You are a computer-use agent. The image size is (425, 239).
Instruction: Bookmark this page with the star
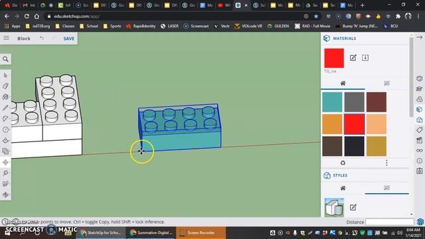(316, 16)
